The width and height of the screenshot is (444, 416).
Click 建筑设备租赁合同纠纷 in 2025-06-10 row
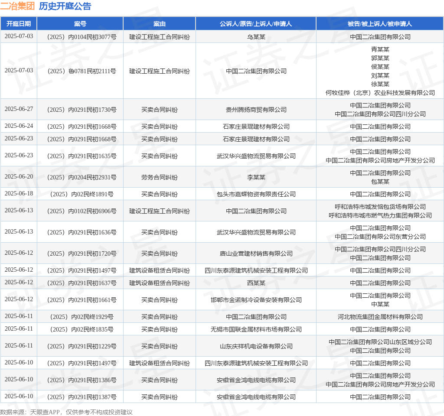coord(160,363)
